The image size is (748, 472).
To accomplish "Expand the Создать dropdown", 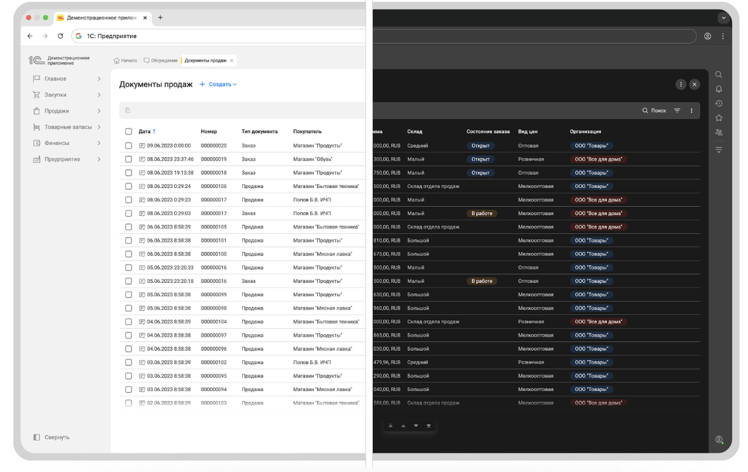I will [x=218, y=85].
